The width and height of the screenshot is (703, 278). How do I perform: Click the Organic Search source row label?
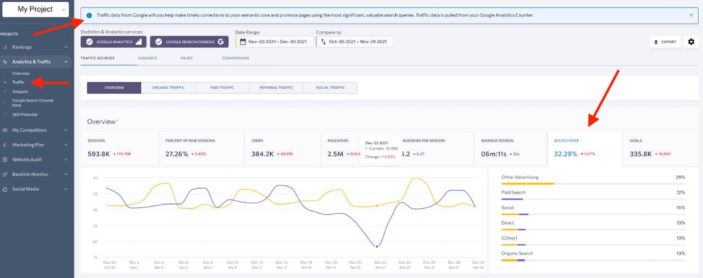pos(517,253)
